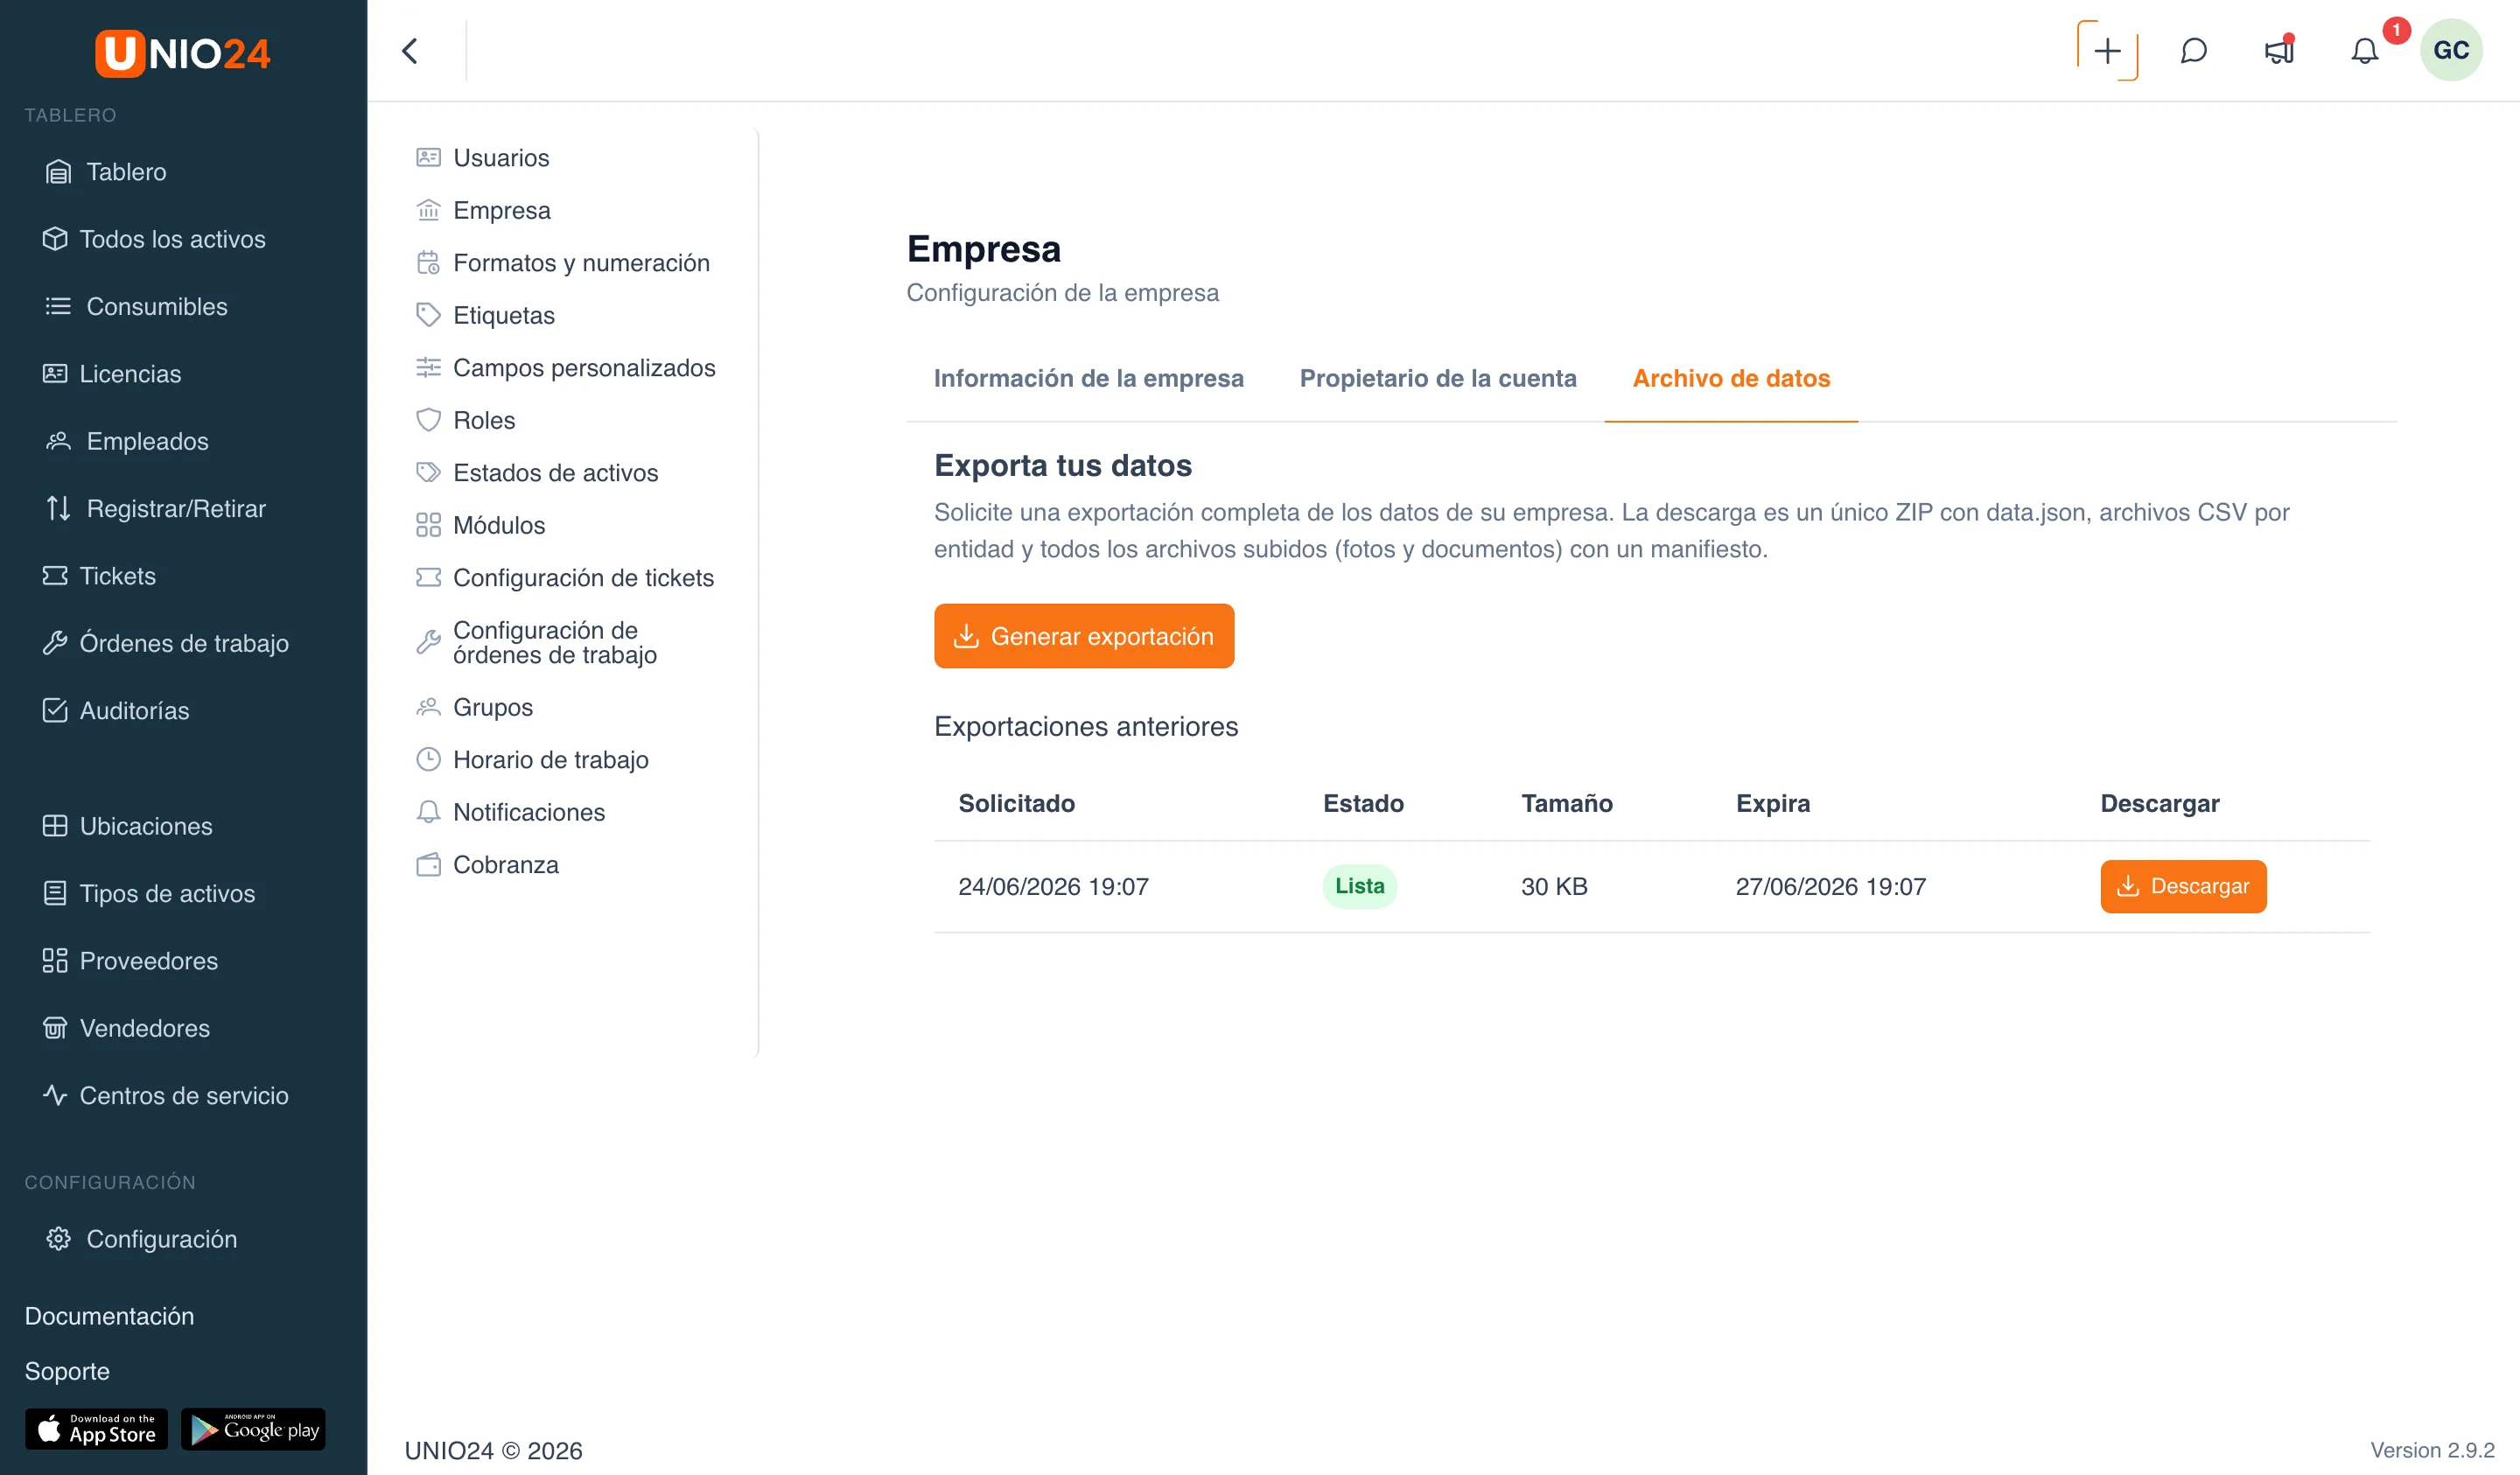Switch to Propietario de la cuenta tab
2520x1475 pixels.
pyautogui.click(x=1437, y=378)
